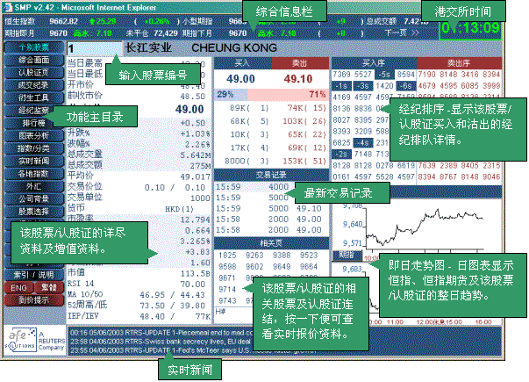Image resolution: width=529 pixels, height=382 pixels.
Task: Click the 29% buy ratio bar
Action: [x=231, y=95]
